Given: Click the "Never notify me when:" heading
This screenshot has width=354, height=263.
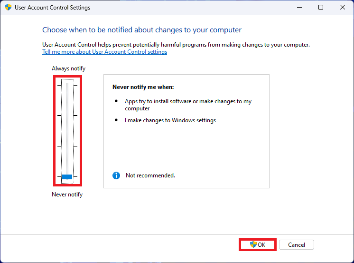Looking at the screenshot, I should click(x=143, y=87).
